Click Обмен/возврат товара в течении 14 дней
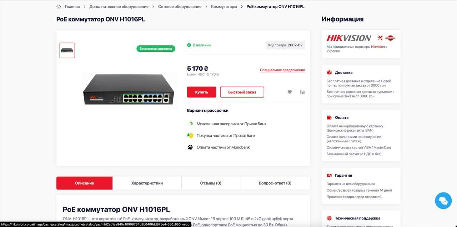This screenshot has width=457, height=227. tap(359, 190)
